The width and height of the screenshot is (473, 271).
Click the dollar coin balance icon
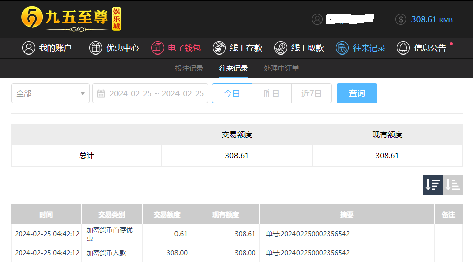click(401, 19)
